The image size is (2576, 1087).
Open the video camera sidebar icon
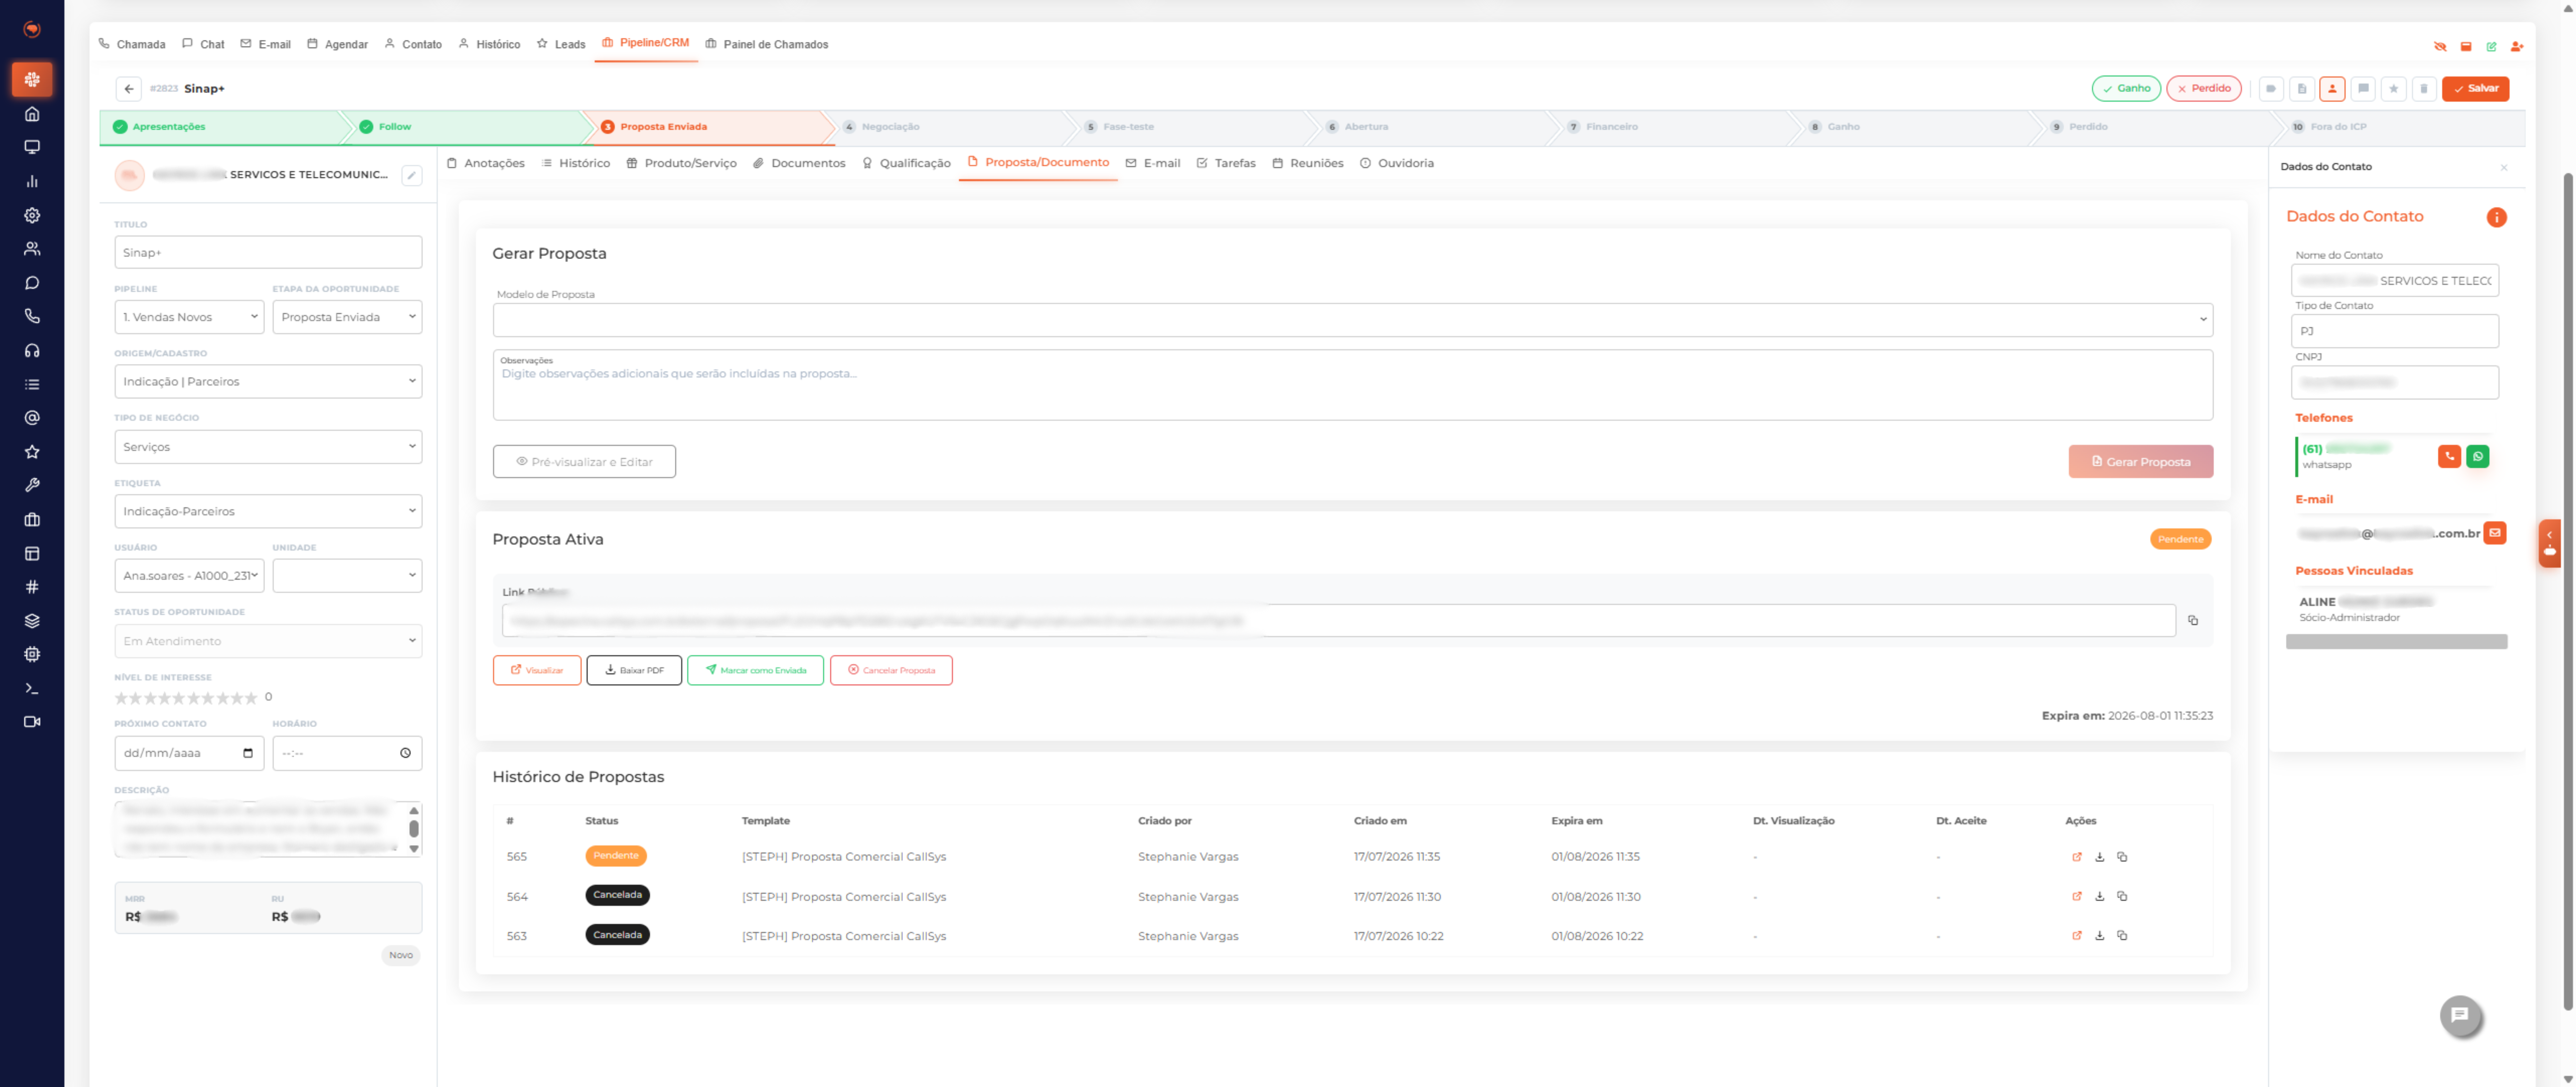click(32, 722)
